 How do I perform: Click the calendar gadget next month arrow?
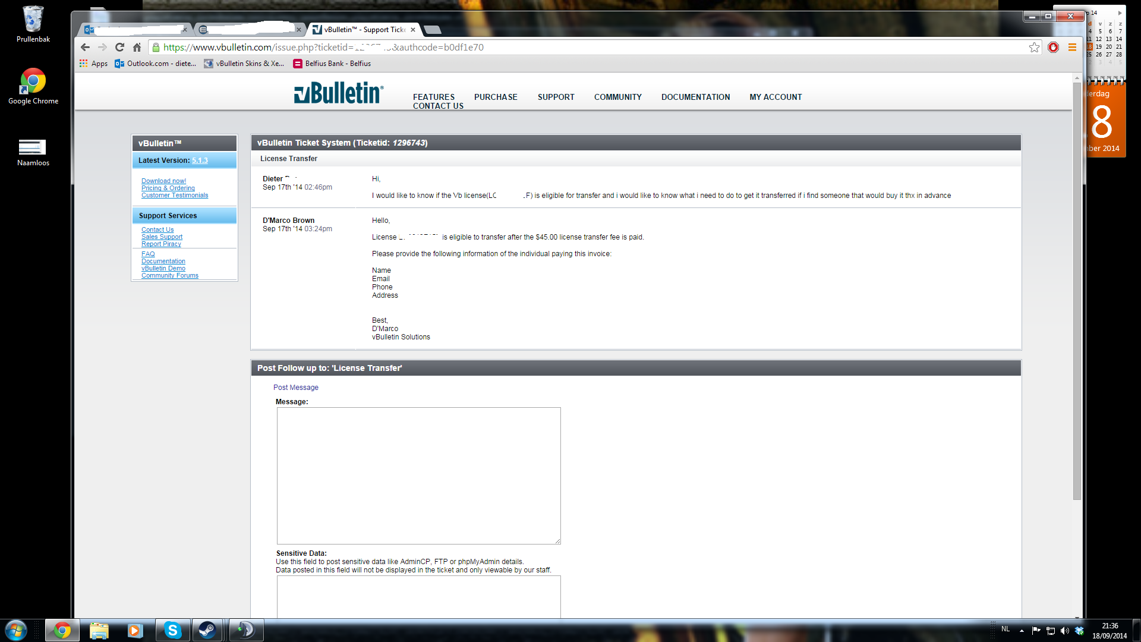click(1120, 12)
